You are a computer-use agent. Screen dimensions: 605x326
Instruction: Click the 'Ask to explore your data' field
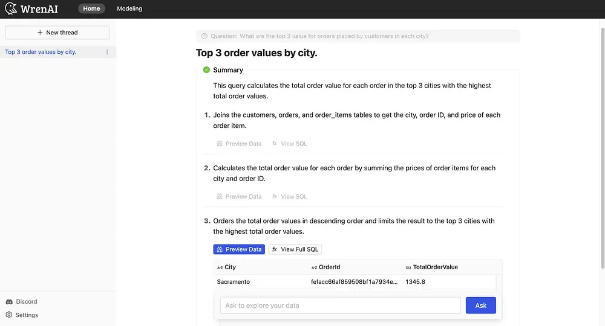click(x=340, y=305)
